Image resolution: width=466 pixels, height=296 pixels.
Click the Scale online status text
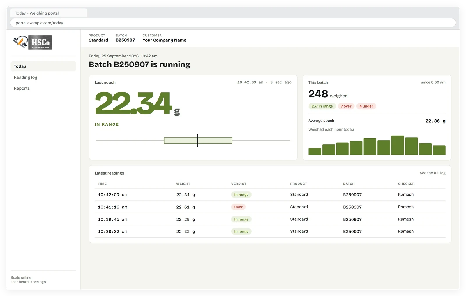coord(21,277)
